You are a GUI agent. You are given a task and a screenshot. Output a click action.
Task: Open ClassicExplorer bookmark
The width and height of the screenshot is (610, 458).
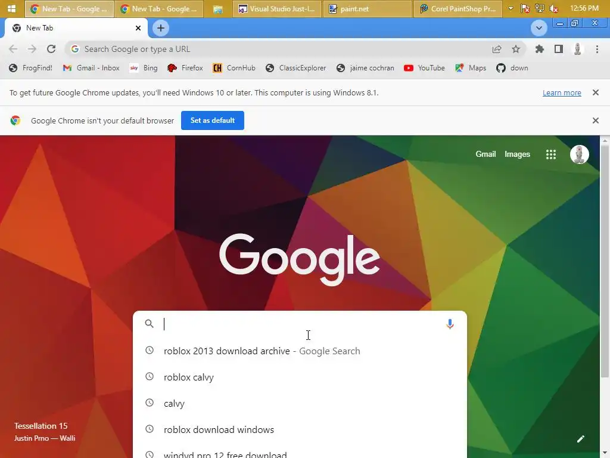295,68
